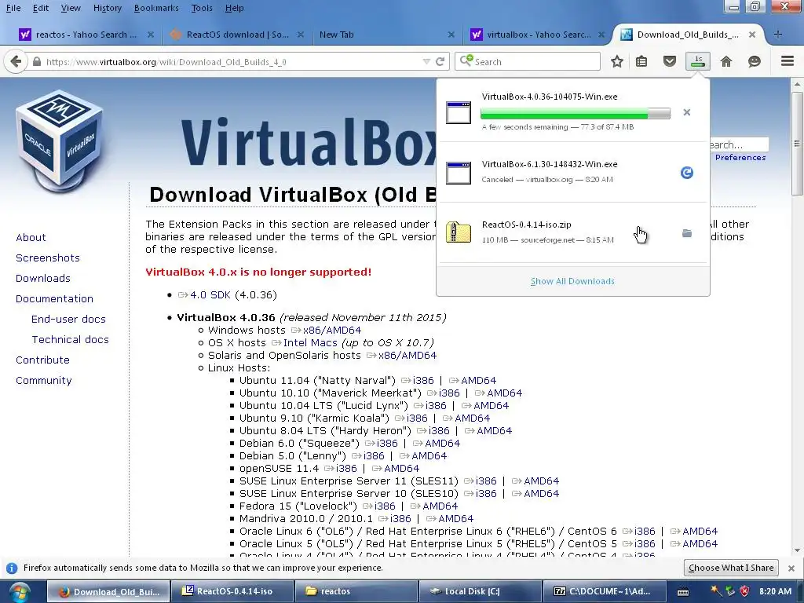
Task: Open a new tab with plus button
Action: pyautogui.click(x=778, y=35)
